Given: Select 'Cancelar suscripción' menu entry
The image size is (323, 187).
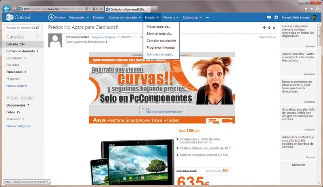Looking at the screenshot, I should [x=161, y=41].
